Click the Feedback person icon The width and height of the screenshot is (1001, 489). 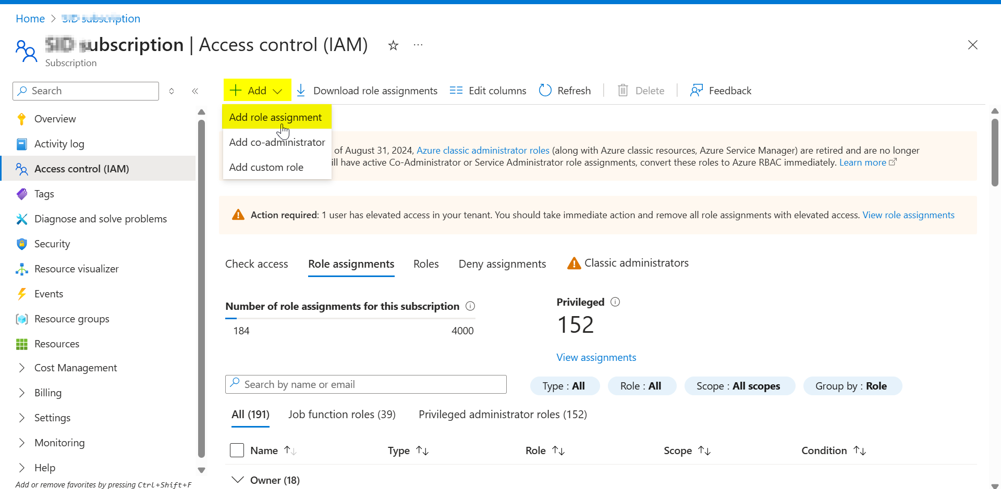697,91
